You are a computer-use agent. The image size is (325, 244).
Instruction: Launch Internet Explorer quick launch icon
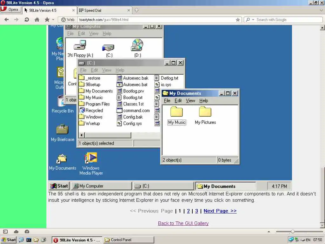point(21,240)
